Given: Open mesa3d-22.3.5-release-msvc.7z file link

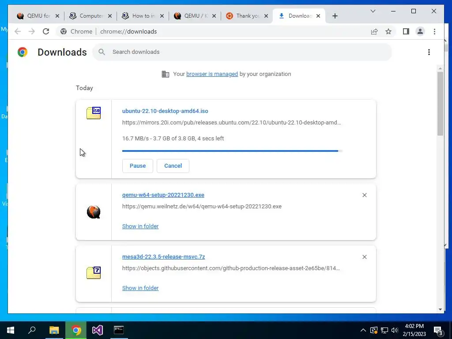Looking at the screenshot, I should [x=163, y=256].
